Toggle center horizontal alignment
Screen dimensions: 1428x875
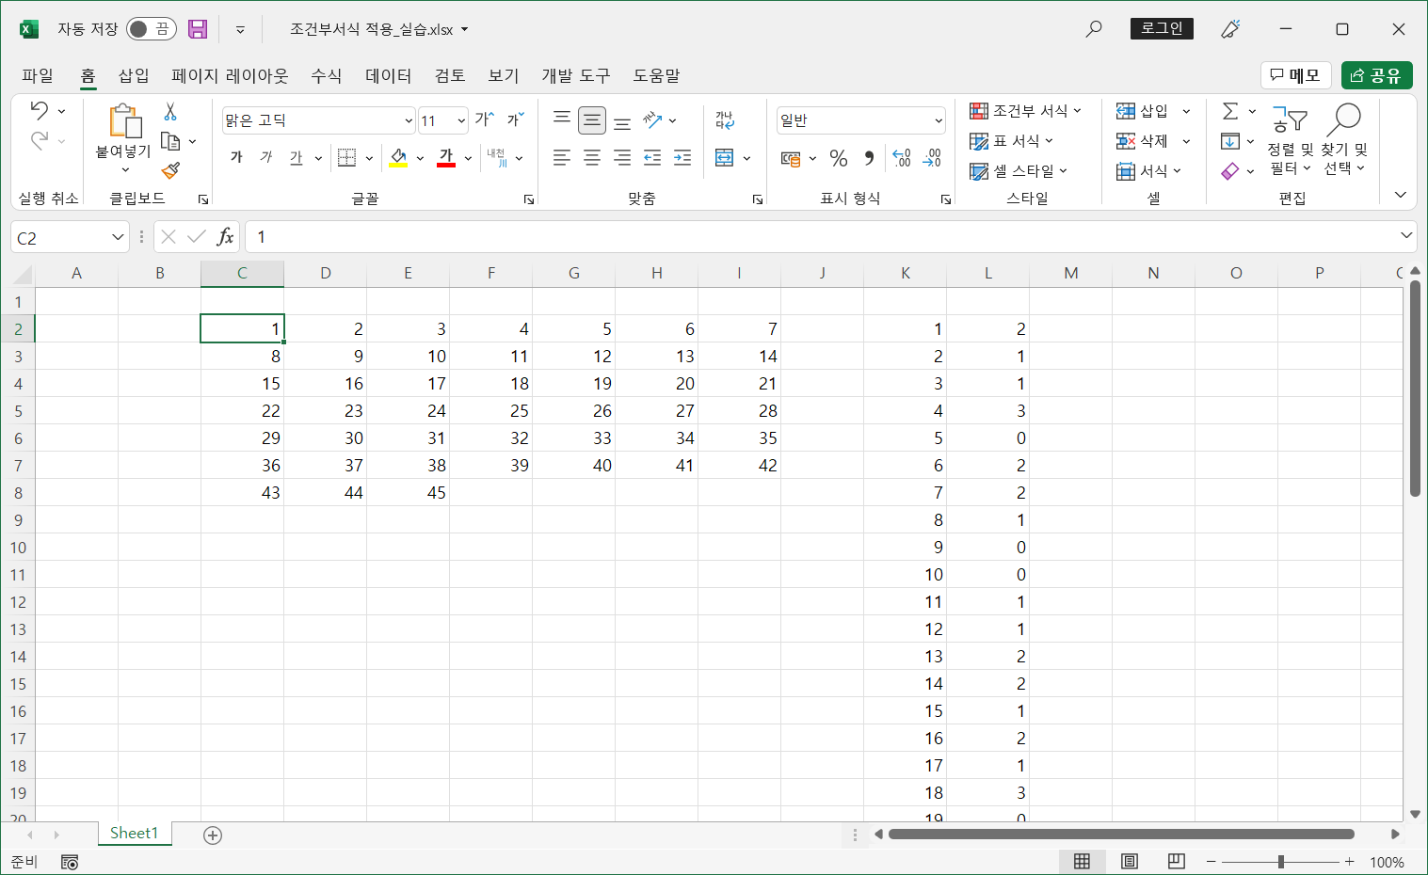(592, 158)
